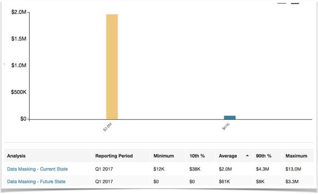Click the Average column sort arrow
Image resolution: width=318 pixels, height=194 pixels.
click(247, 155)
